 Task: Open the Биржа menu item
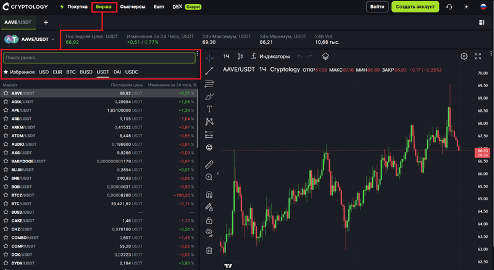click(x=104, y=7)
